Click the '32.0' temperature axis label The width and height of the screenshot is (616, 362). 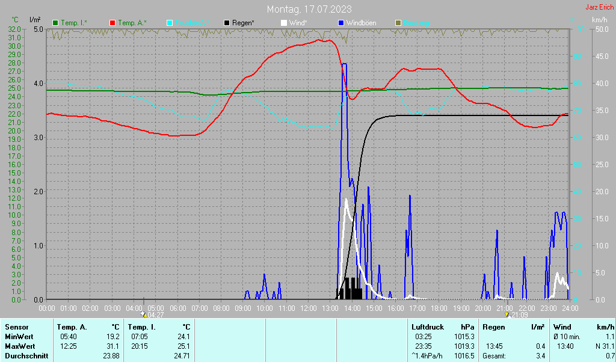click(x=14, y=29)
